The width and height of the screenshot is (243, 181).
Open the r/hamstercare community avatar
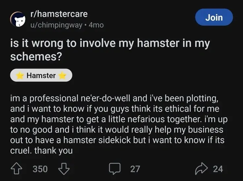click(x=18, y=19)
